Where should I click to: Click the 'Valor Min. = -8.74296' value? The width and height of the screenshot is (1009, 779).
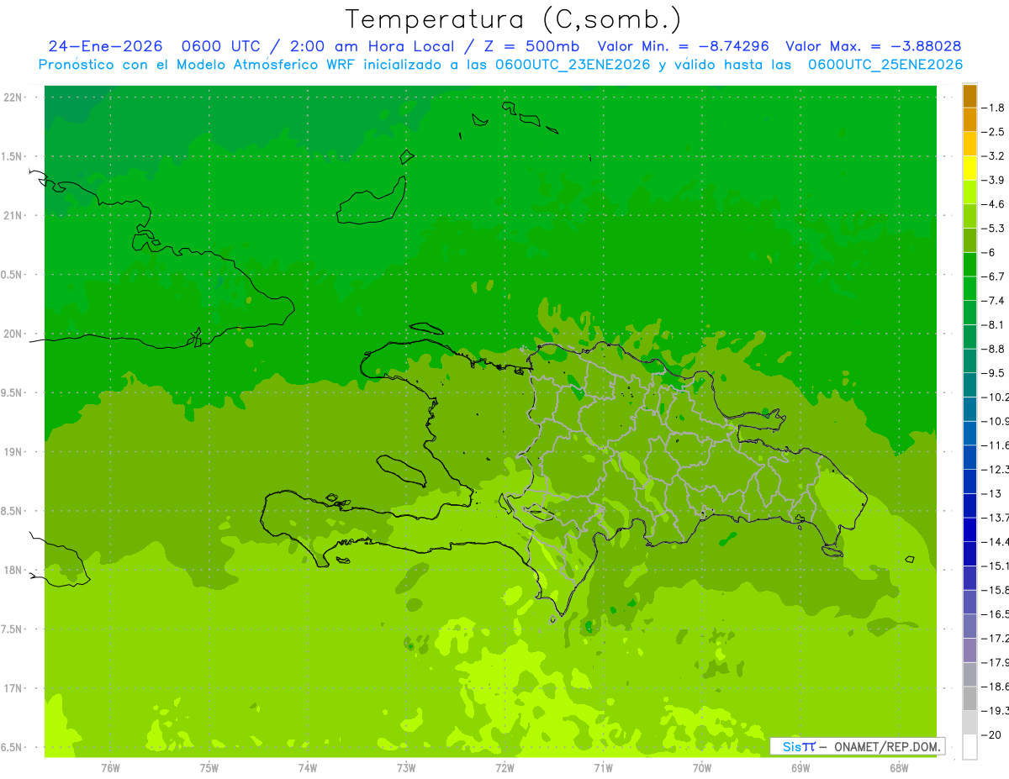[x=683, y=46]
